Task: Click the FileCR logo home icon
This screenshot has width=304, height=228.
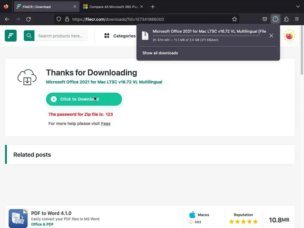Action: point(11,36)
